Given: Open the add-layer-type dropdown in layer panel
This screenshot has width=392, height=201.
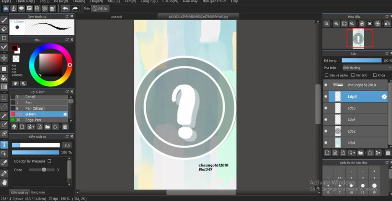Looking at the screenshot, I should point(354,153).
